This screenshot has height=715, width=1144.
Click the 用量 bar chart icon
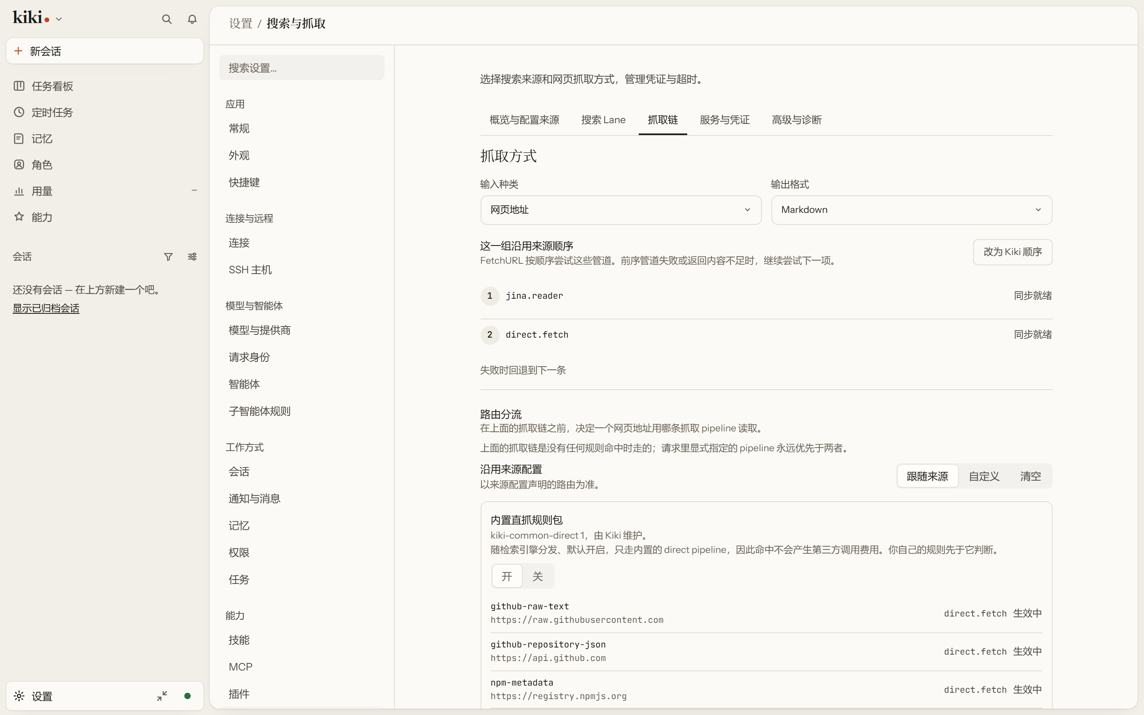pyautogui.click(x=19, y=191)
